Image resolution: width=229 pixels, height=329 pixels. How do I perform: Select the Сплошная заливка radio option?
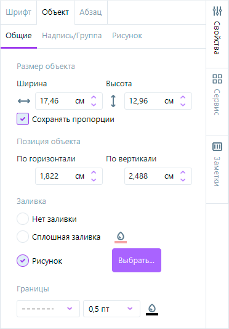23,237
